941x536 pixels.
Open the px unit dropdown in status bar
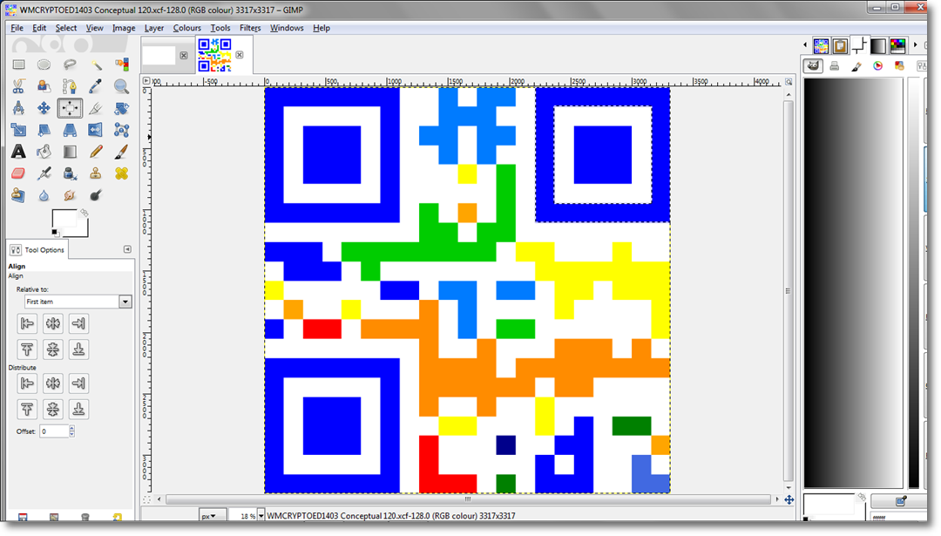[213, 516]
